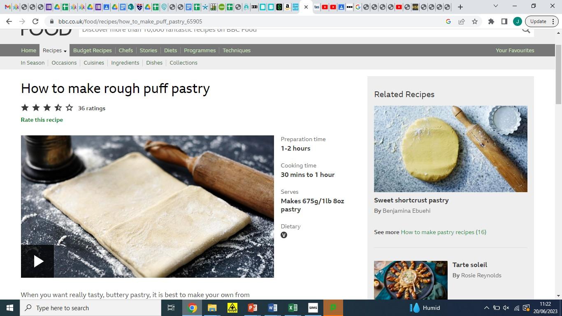562x316 pixels.
Task: Bookmark this page with the star icon
Action: [475, 21]
